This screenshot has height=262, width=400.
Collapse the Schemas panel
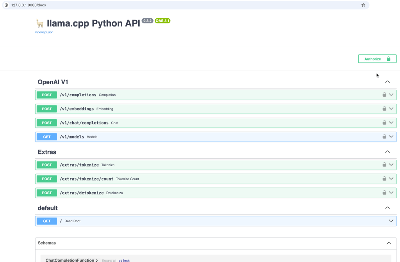click(389, 243)
